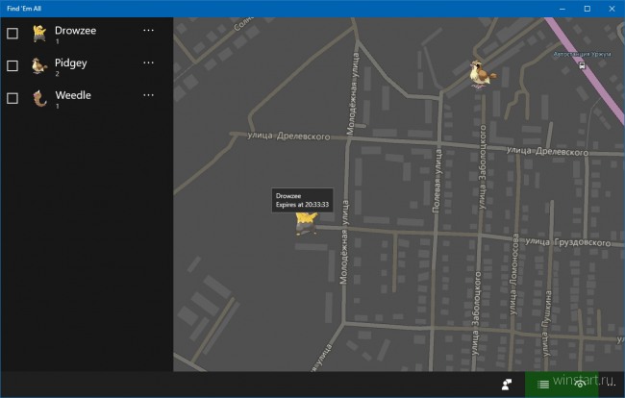Click the Drowzee sprite in the list
This screenshot has width=625, height=398.
click(x=39, y=34)
